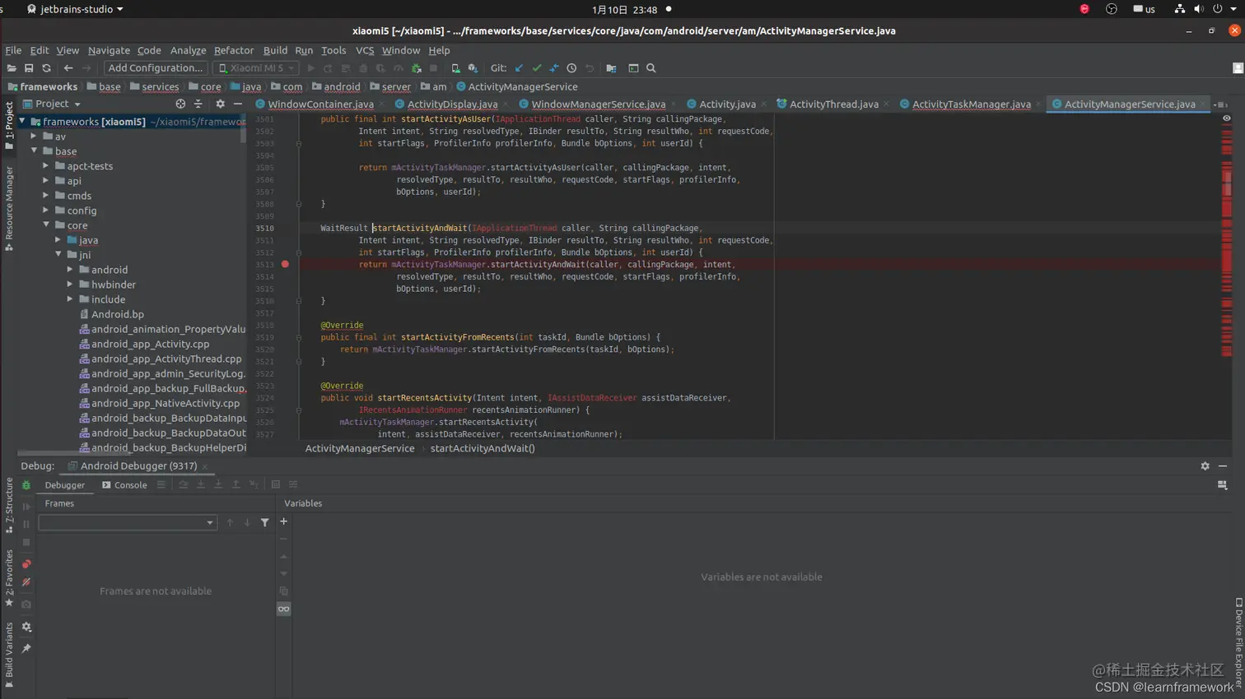
Task: Open the Refactor menu
Action: (234, 50)
